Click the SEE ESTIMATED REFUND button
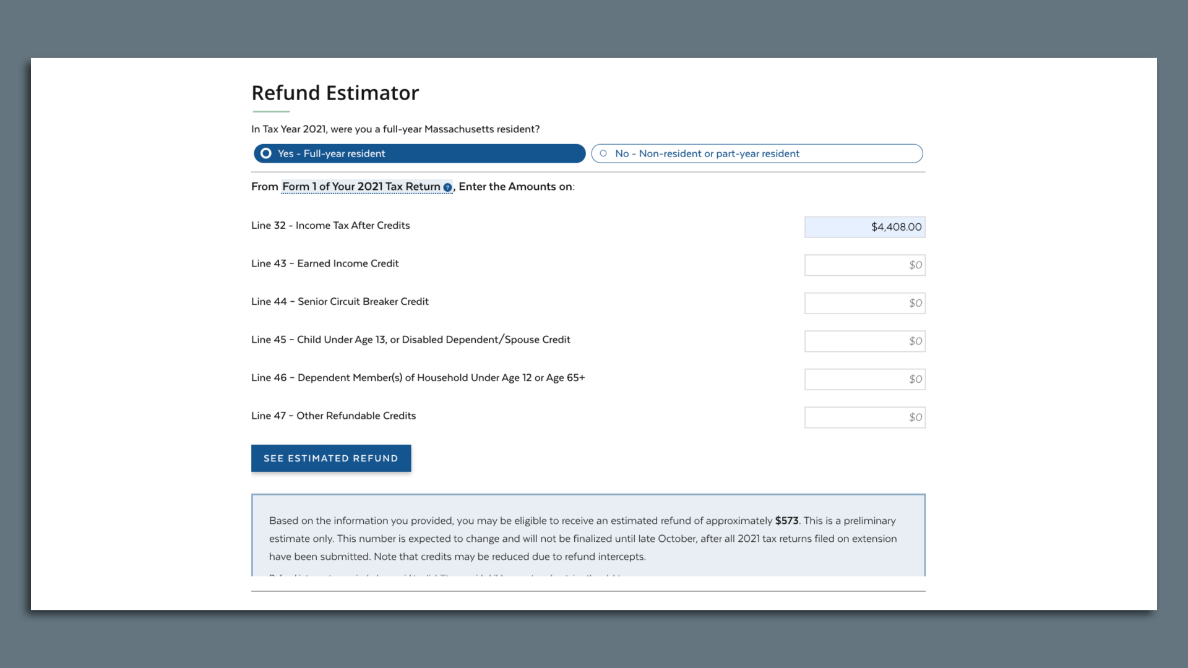This screenshot has height=668, width=1188. (330, 458)
